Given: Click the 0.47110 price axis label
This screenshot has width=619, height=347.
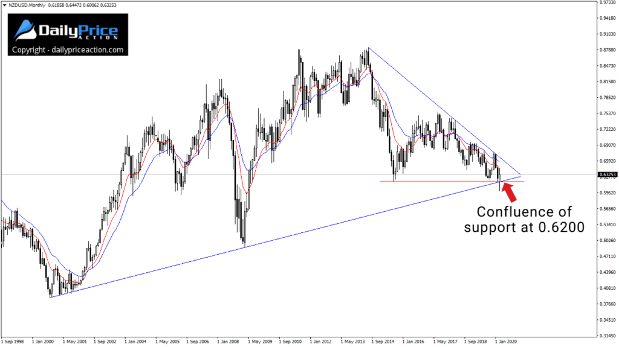Looking at the screenshot, I should [608, 256].
